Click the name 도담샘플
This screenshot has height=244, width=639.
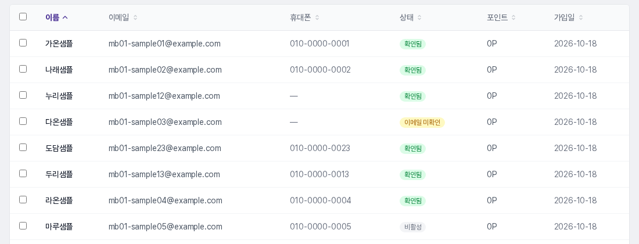pos(59,148)
